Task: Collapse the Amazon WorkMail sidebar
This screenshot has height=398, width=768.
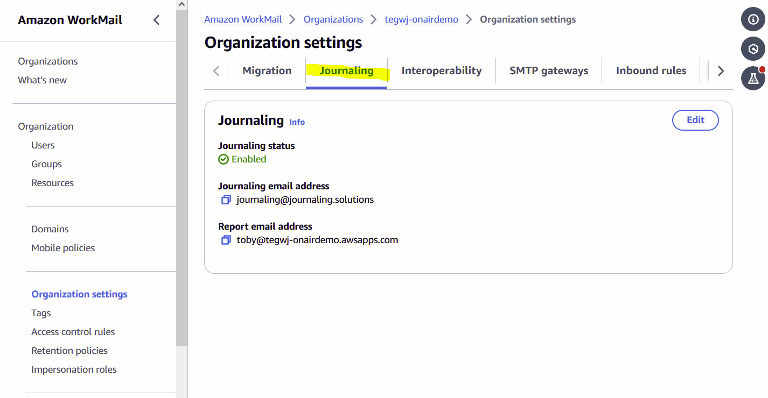Action: click(x=156, y=19)
